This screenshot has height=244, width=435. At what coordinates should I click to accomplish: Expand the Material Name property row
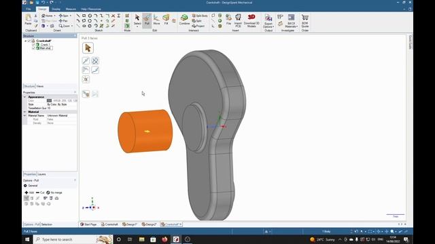point(24,116)
